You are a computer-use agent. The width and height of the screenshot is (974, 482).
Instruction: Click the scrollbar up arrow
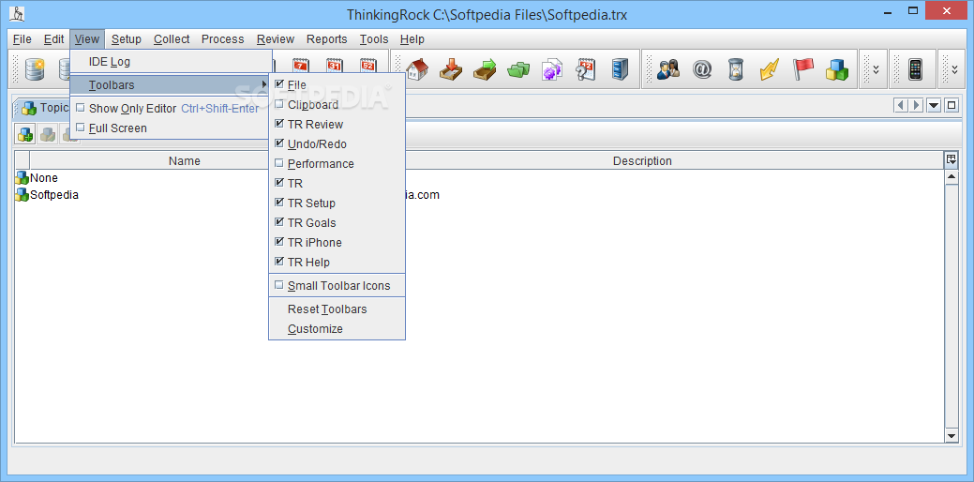(951, 177)
